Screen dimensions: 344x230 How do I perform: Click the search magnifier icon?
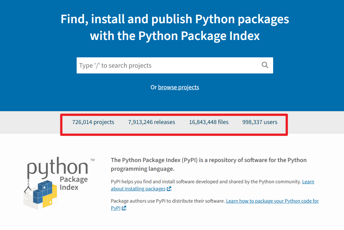click(265, 65)
